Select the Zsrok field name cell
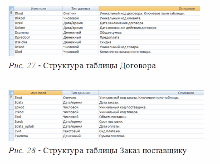The image size is (220, 164). tap(38, 122)
